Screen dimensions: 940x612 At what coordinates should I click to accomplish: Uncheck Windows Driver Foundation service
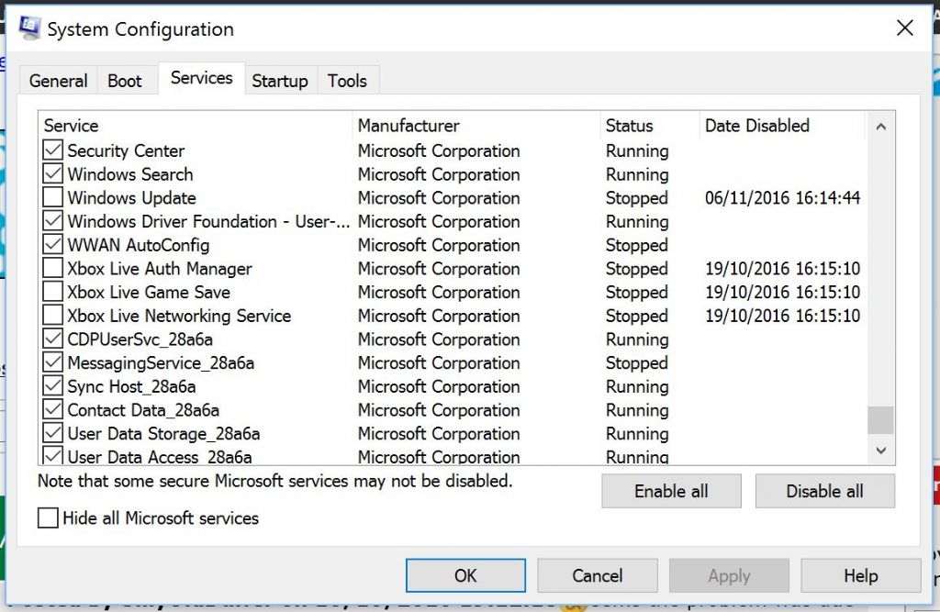pyautogui.click(x=52, y=221)
